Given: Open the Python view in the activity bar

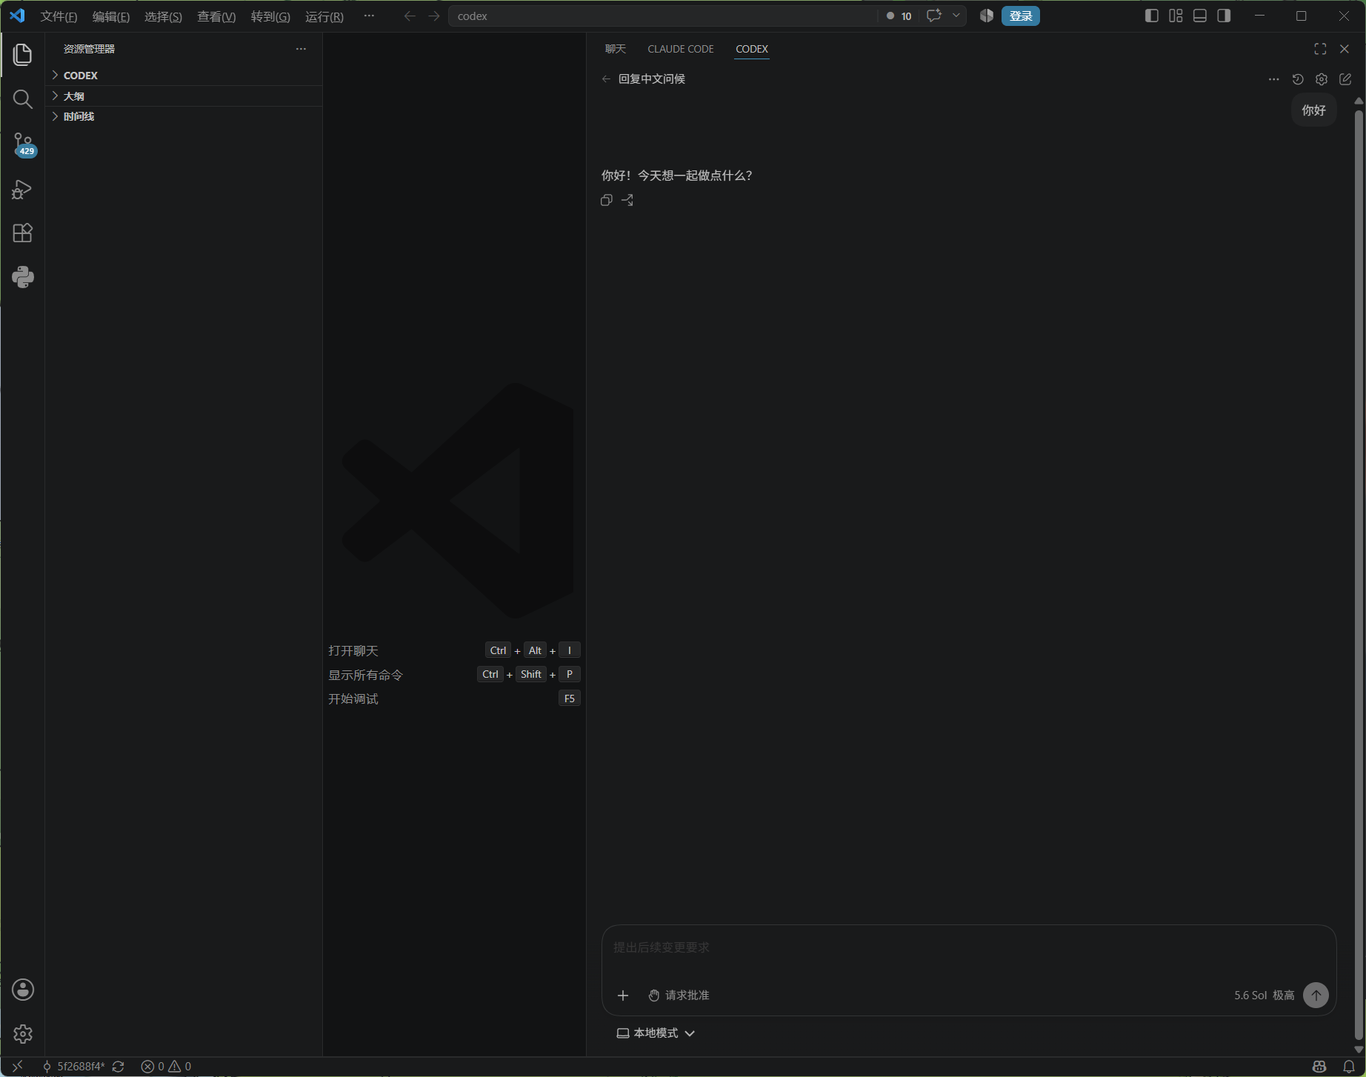Looking at the screenshot, I should click(x=23, y=277).
